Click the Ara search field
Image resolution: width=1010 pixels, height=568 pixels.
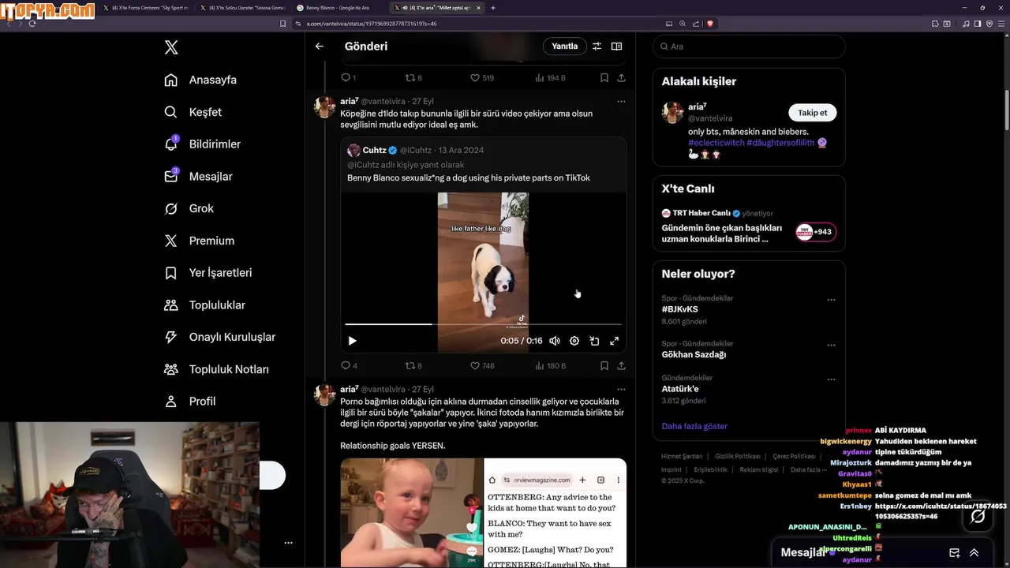tap(749, 47)
